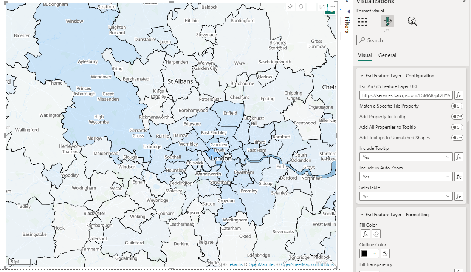This screenshot has width=471, height=272.
Task: Select the Visual tab
Action: point(365,55)
